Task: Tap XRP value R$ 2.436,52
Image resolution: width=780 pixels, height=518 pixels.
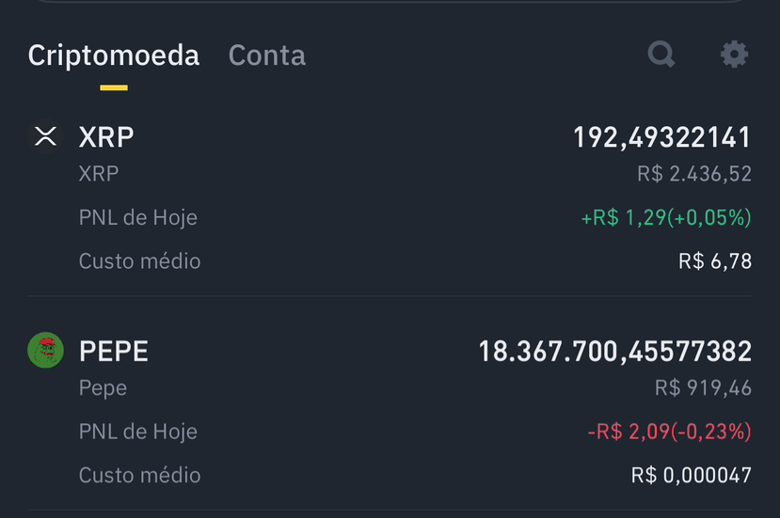Action: (694, 174)
